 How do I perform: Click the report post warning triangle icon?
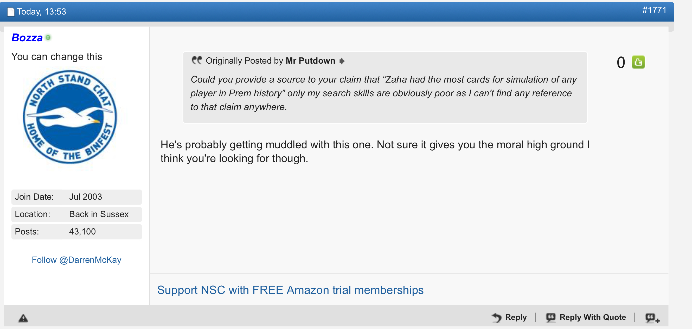click(23, 318)
